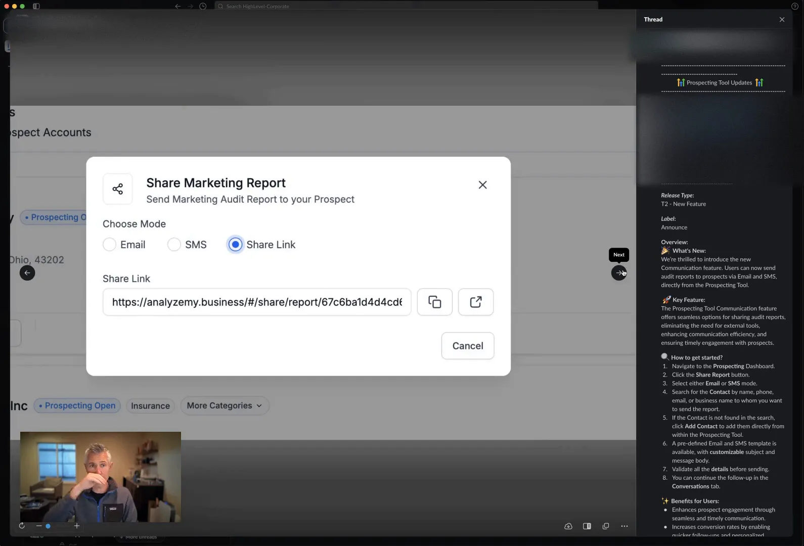Viewport: 804px width, 546px height.
Task: Toggle the thread side panel icon
Action: (587, 526)
